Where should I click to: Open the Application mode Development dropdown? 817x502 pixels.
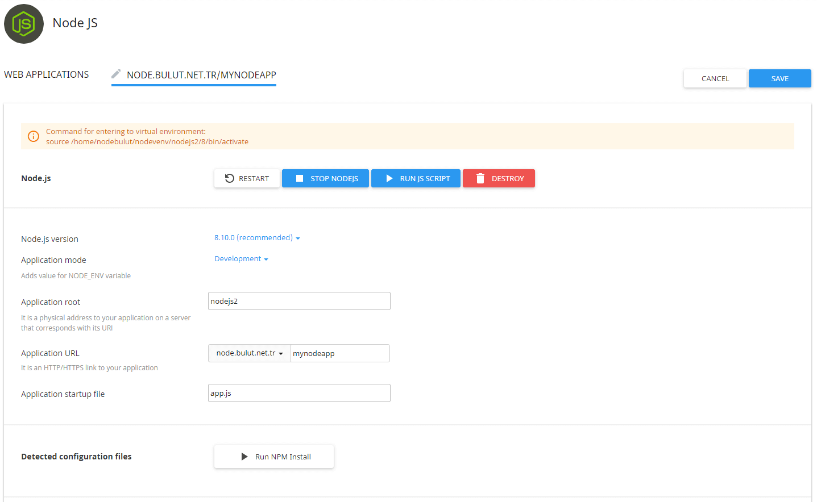(241, 259)
